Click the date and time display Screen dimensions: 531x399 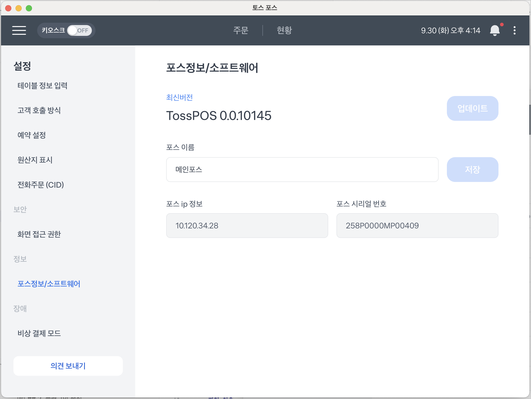point(450,30)
